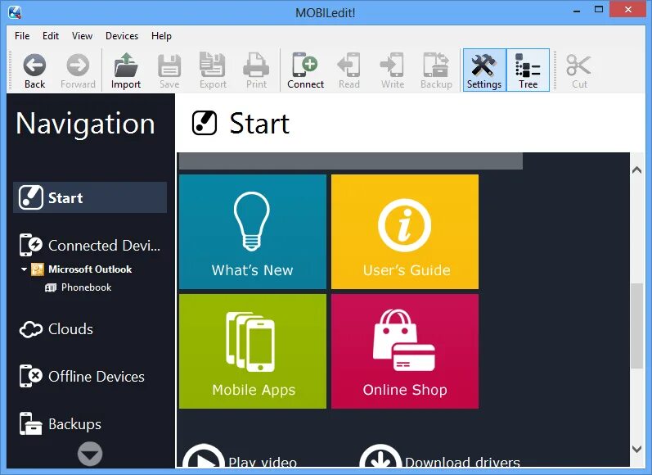Image resolution: width=652 pixels, height=475 pixels.
Task: Click the navigation scroll-down round arrow
Action: tap(90, 454)
